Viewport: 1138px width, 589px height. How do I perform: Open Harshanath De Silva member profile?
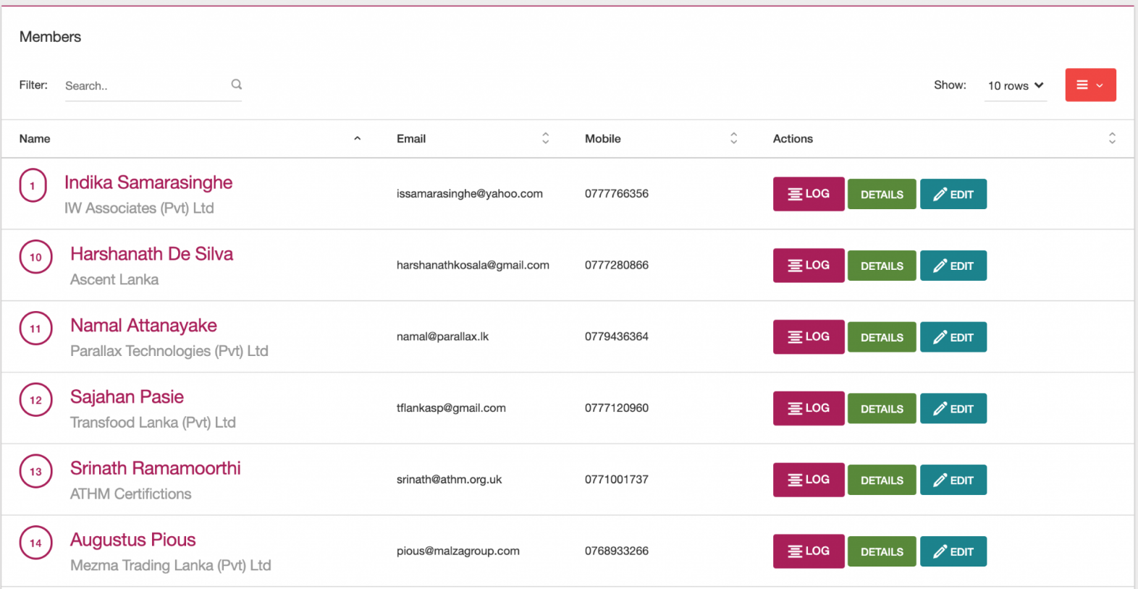pos(151,254)
